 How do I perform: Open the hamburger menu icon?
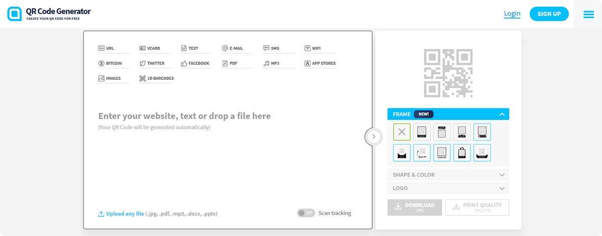[x=588, y=15]
